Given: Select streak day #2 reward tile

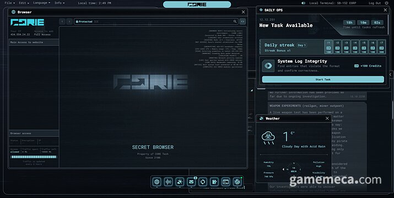Looking at the screenshot, I should click(337, 47).
